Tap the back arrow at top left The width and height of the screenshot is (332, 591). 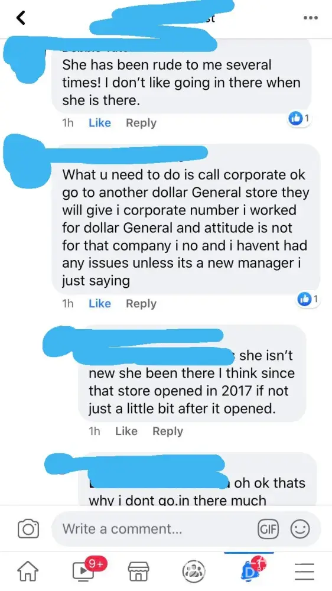pyautogui.click(x=21, y=17)
